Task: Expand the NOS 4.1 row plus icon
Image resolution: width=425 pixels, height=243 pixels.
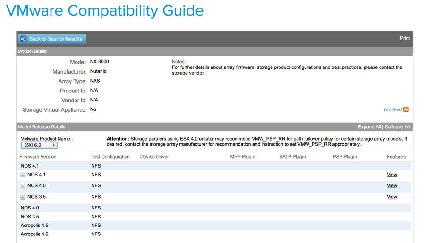Action: [x=23, y=175]
